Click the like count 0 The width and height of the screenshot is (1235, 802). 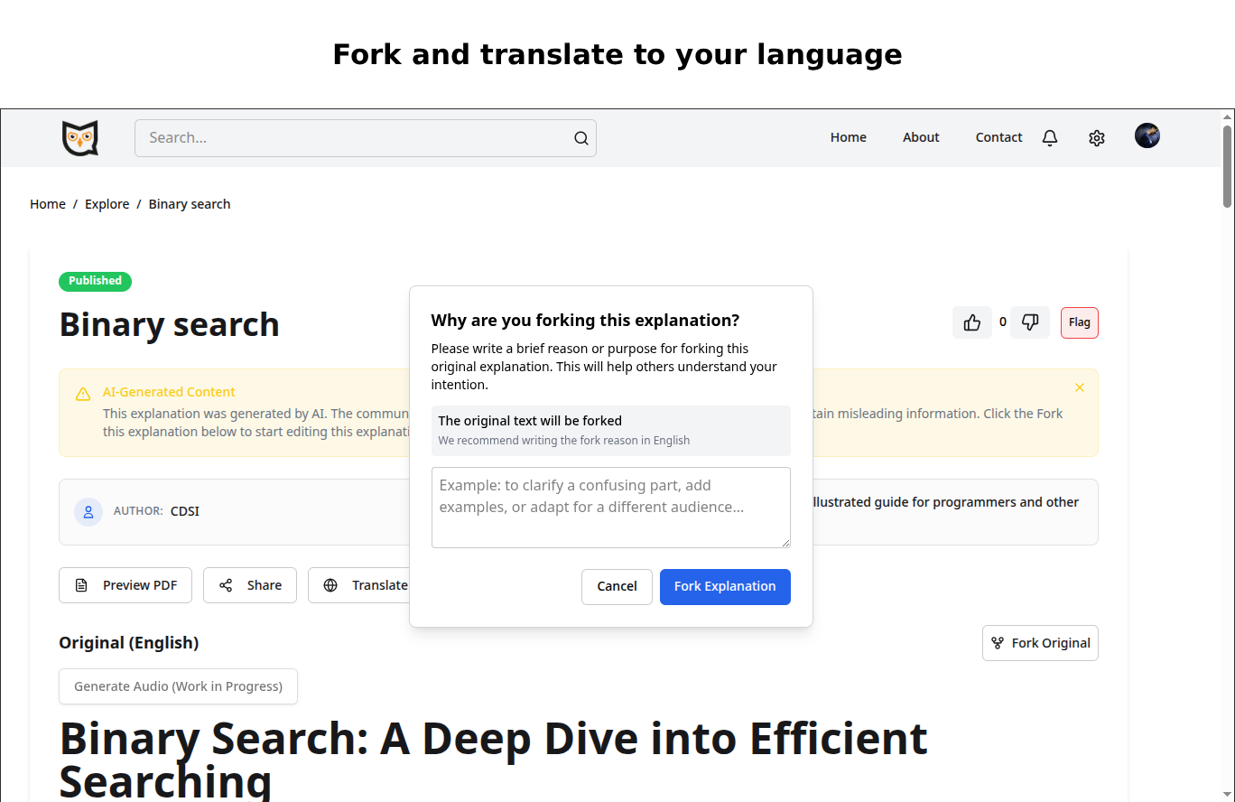coord(1003,322)
